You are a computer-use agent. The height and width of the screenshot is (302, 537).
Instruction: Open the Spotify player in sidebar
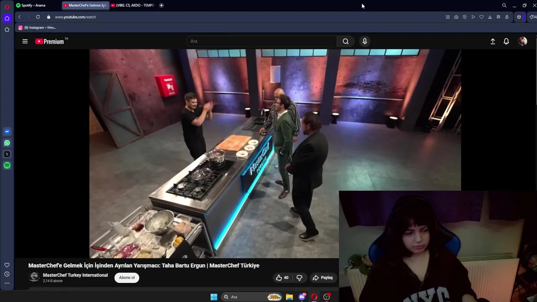pyautogui.click(x=7, y=165)
